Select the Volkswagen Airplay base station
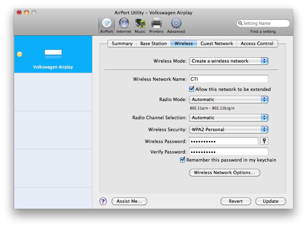Screen dimensions: 307x228 click(53, 54)
